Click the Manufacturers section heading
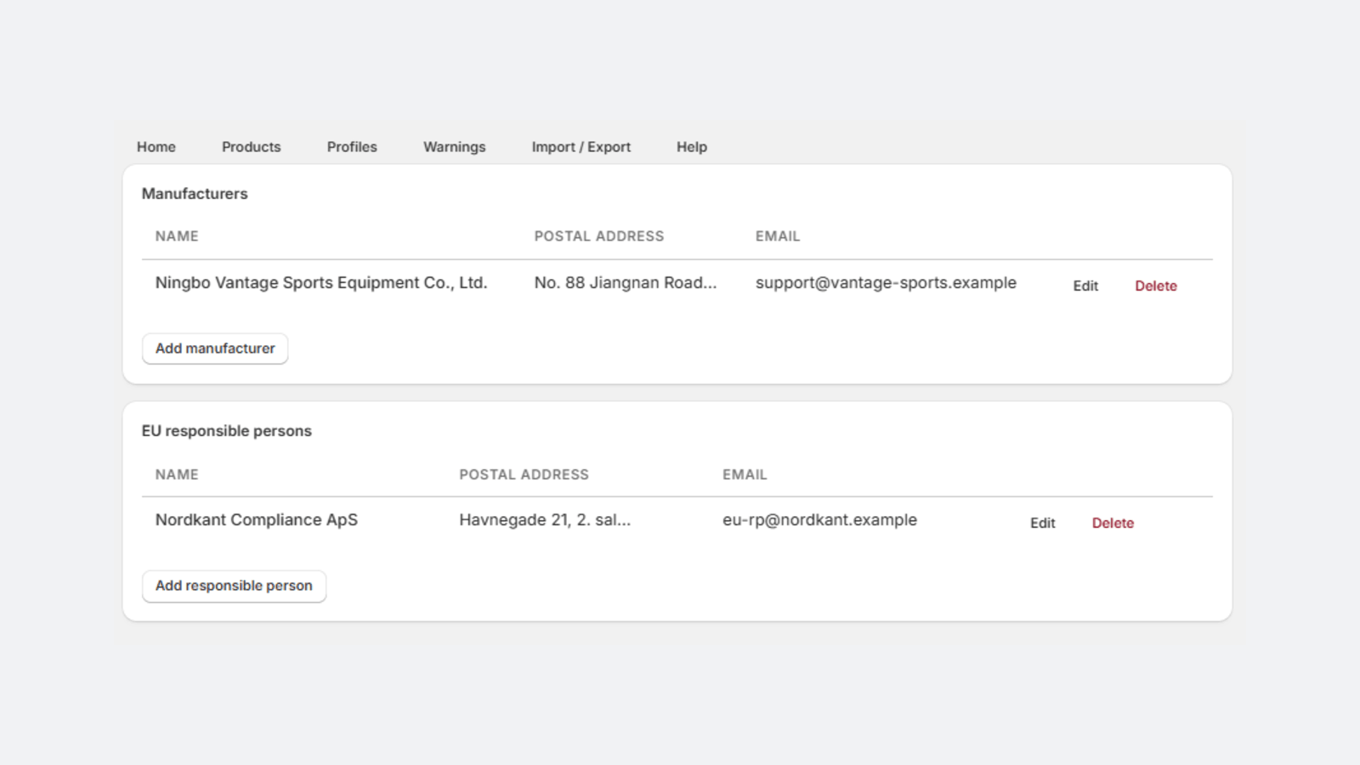 point(195,194)
